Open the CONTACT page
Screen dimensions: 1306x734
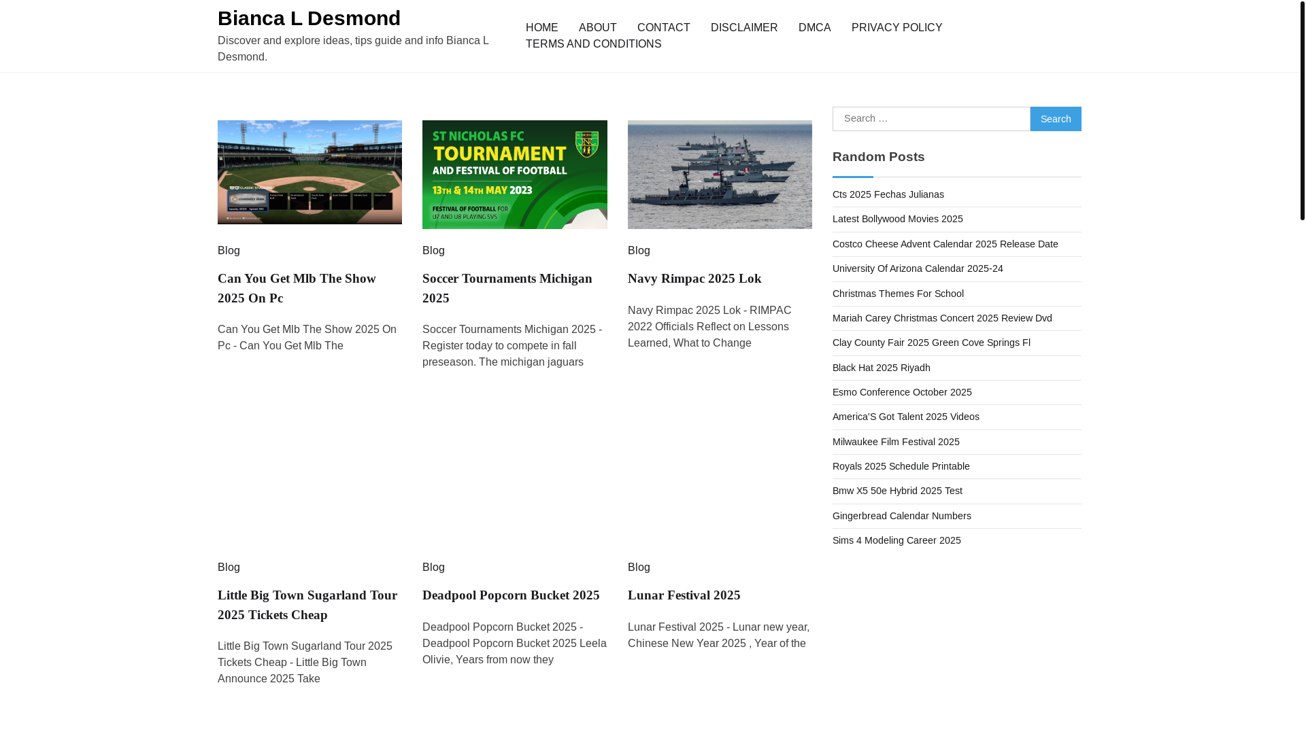(x=663, y=28)
